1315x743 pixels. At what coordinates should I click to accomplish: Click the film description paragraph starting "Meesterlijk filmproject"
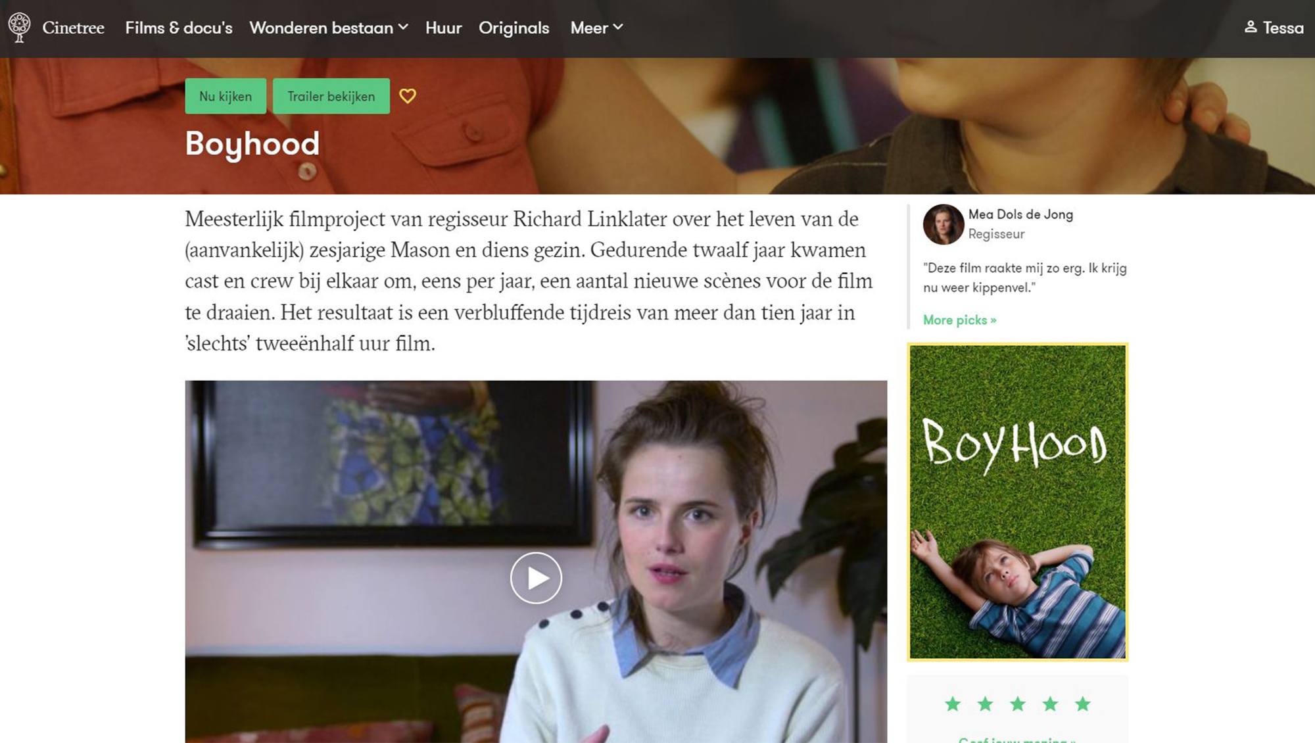(529, 281)
